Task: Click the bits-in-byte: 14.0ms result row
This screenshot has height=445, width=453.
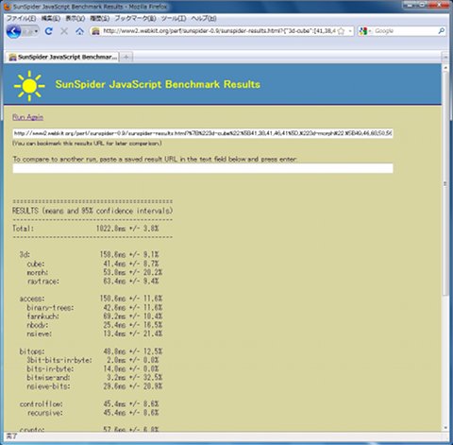Action: click(92, 368)
